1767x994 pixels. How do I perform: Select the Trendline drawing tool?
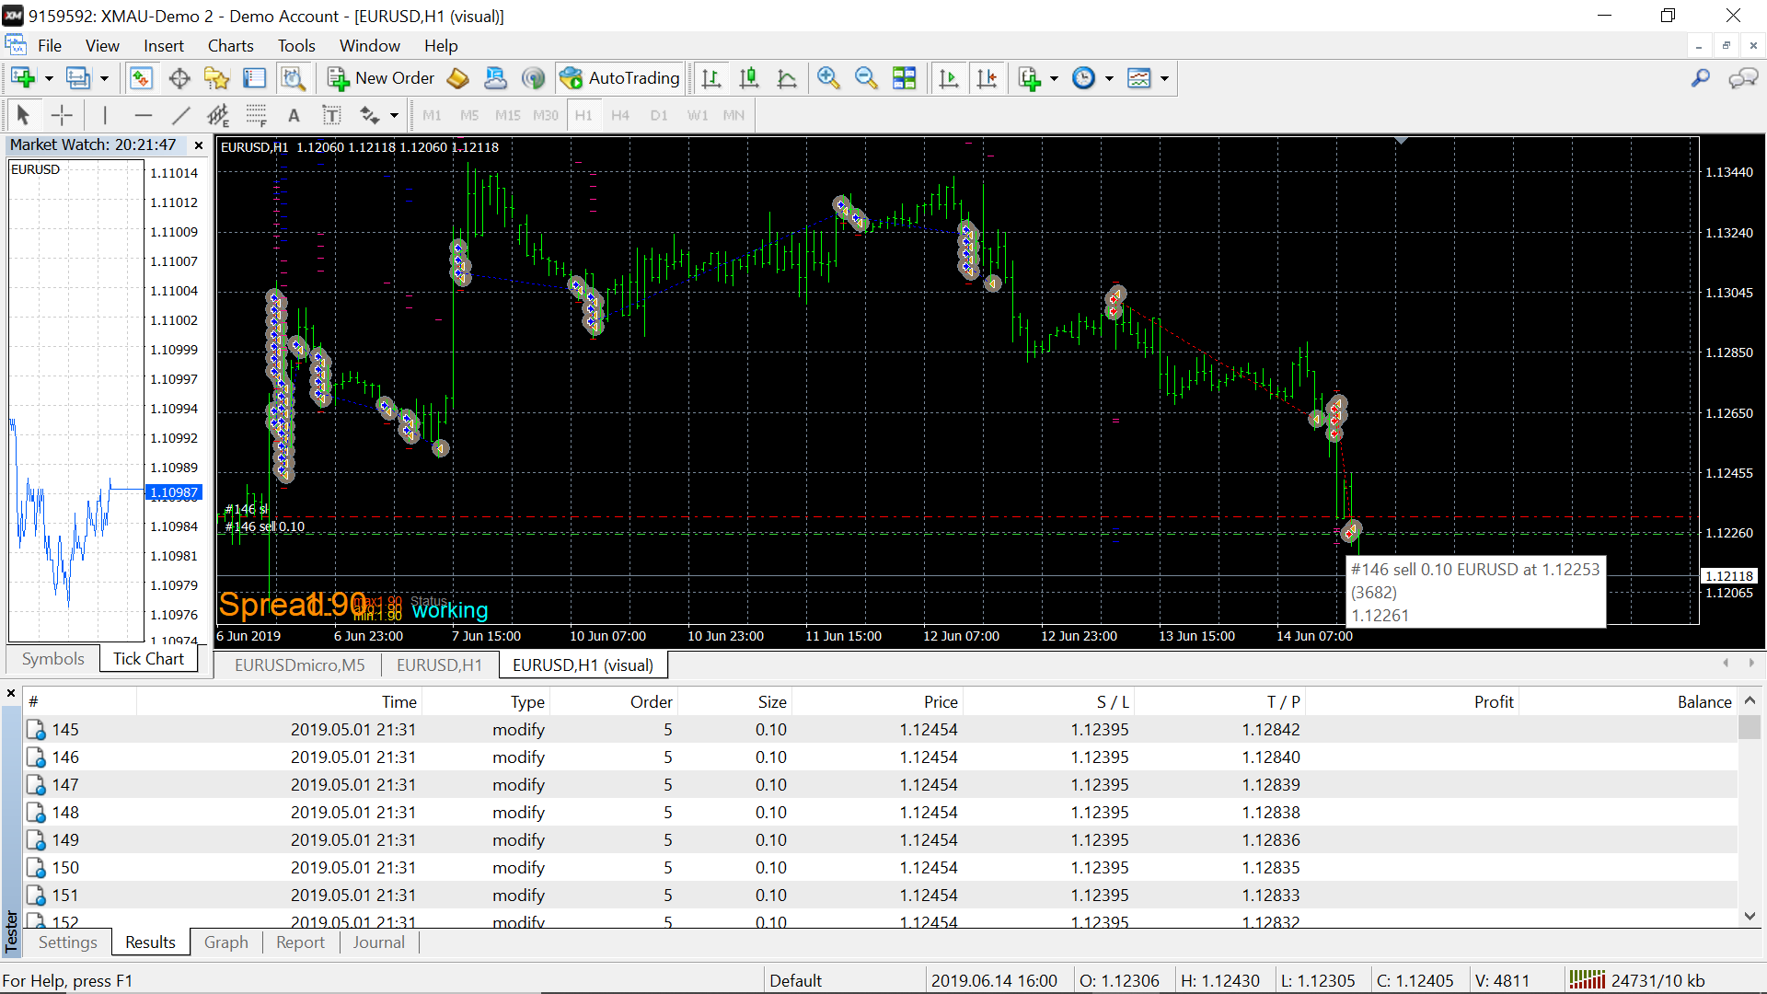180,115
